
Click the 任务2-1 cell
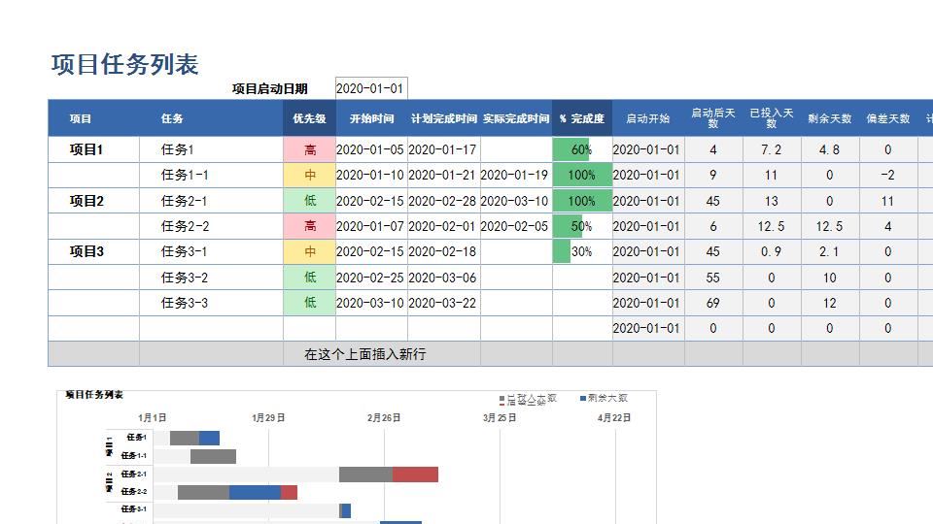pos(211,201)
